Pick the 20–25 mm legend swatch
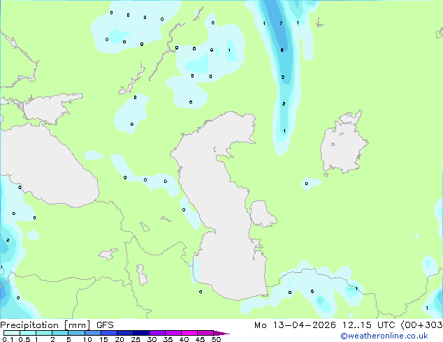Viewport: 443px width, 342px height. [124, 333]
